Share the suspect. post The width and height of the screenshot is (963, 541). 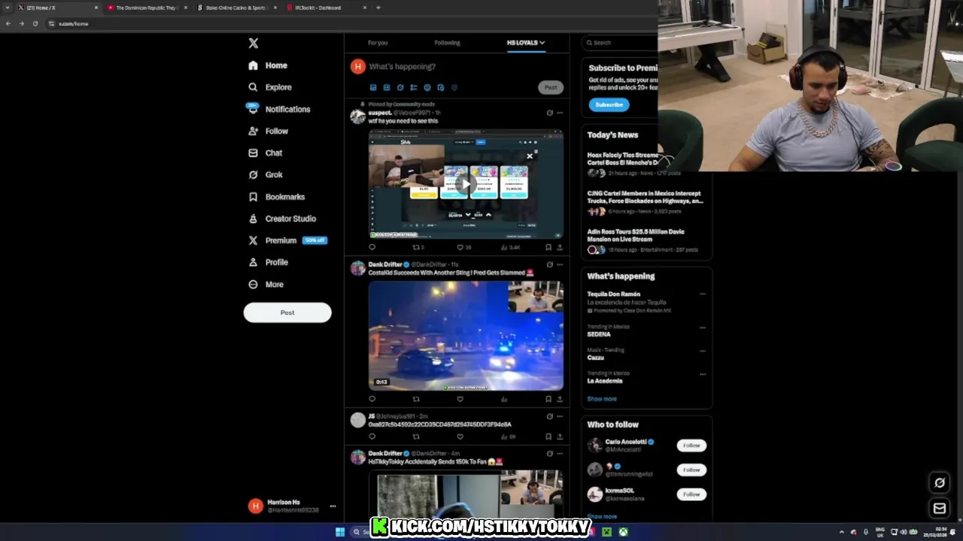560,247
